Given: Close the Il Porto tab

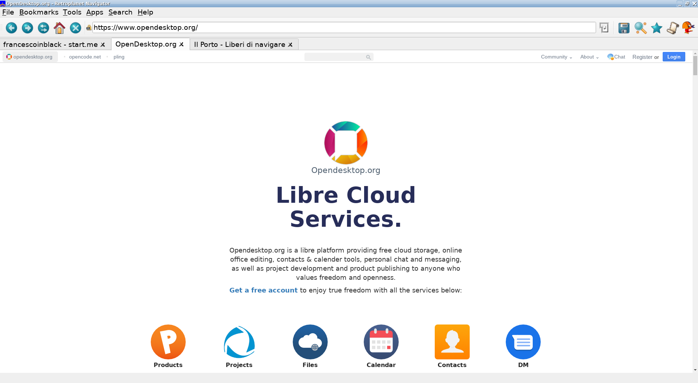Looking at the screenshot, I should 290,45.
